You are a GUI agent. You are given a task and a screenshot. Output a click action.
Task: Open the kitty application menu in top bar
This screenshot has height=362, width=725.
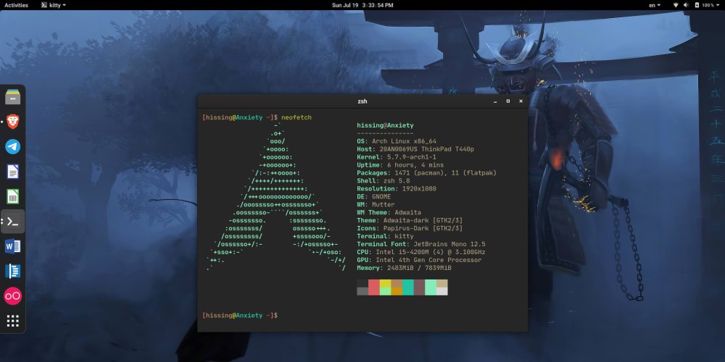(53, 5)
